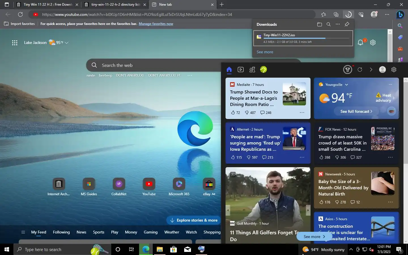Screen dimensions: 408x255
Task: Click See full forecast button
Action: click(x=356, y=111)
